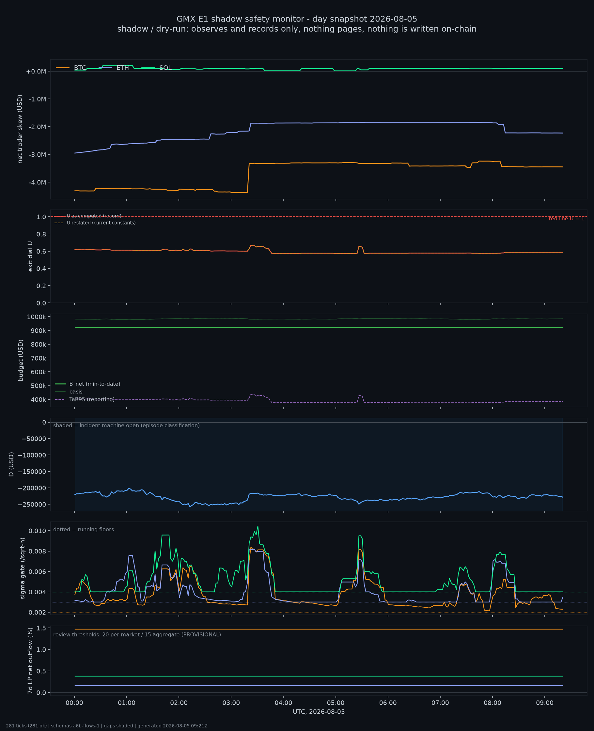Viewport: 594px width, 731px height.
Task: Select the 'B_net (min-to-date)' legend entry
Action: (x=87, y=384)
